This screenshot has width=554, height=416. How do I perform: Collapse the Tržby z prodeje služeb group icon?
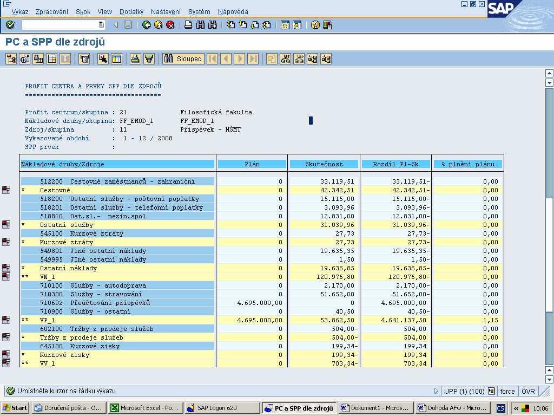pos(6,337)
